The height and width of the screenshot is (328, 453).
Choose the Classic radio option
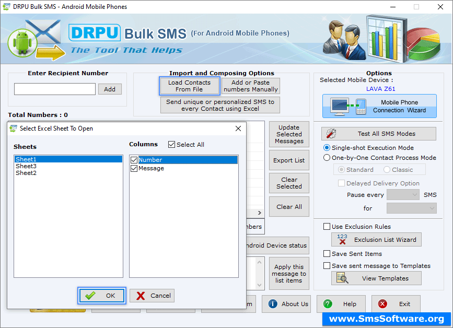387,170
